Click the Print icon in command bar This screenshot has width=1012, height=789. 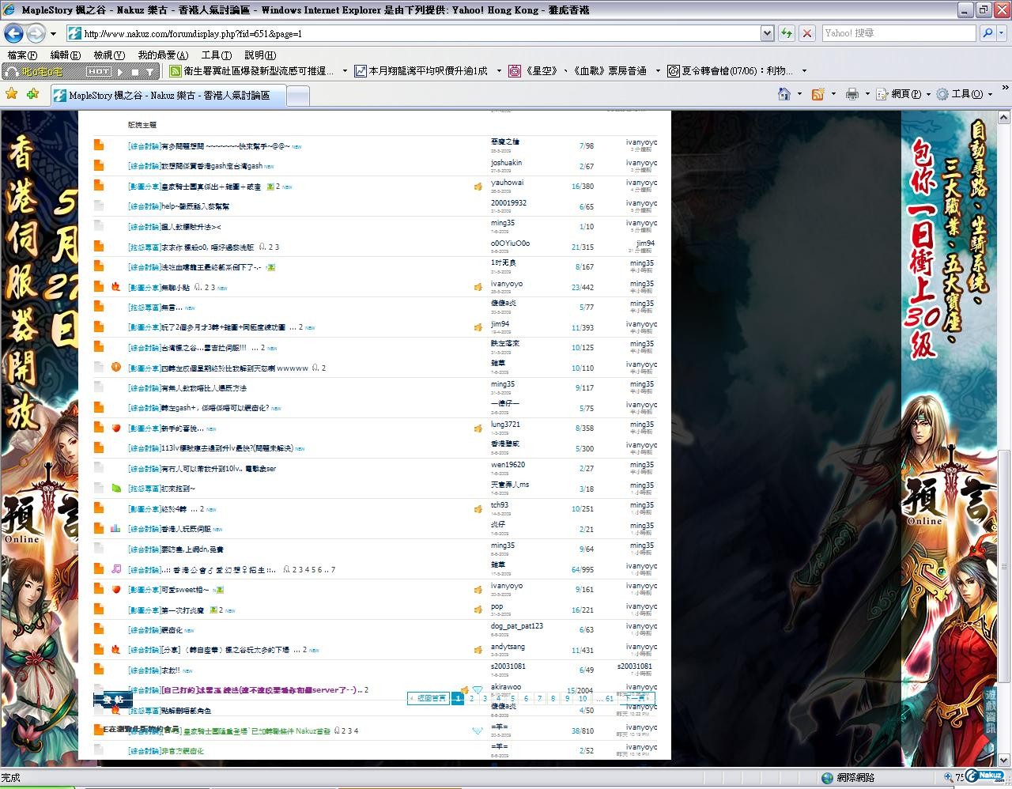click(852, 93)
